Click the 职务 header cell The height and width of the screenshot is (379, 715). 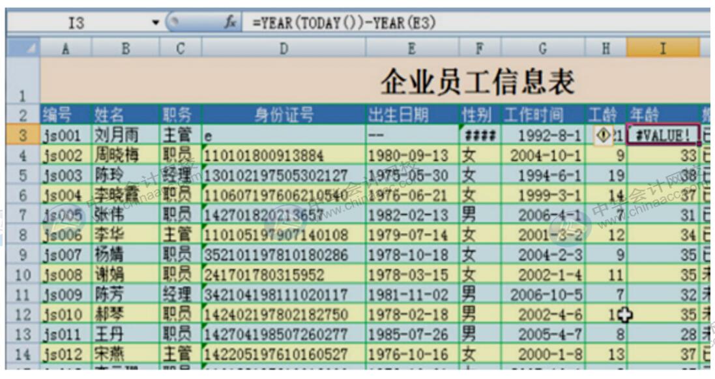180,115
